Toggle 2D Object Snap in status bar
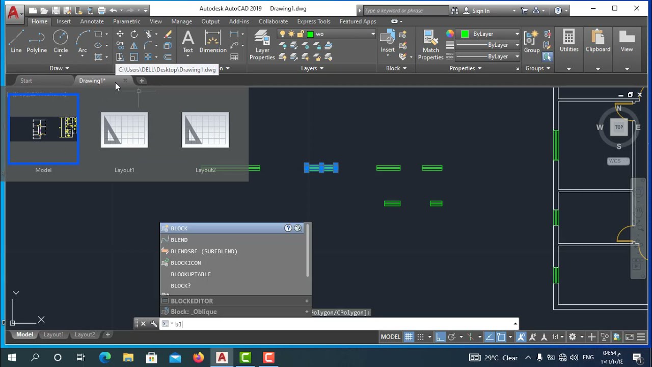 (x=501, y=337)
